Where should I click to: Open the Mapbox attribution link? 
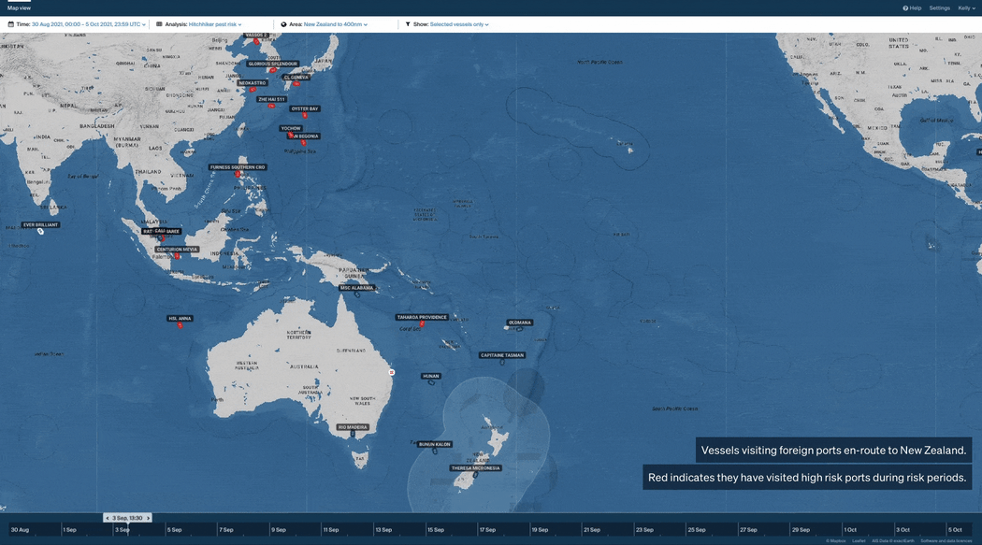tap(836, 540)
